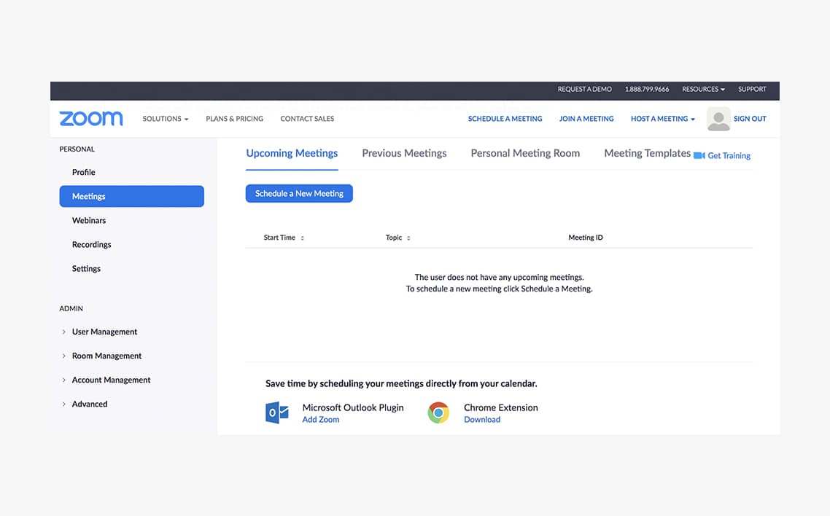This screenshot has height=516, width=830.
Task: Click Request a Demo link
Action: click(x=584, y=90)
